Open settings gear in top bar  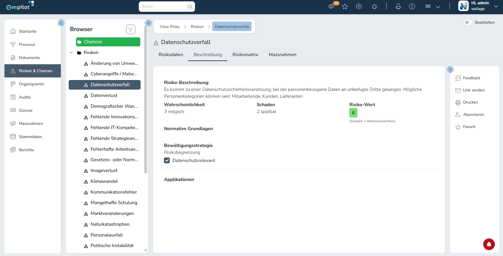click(359, 7)
